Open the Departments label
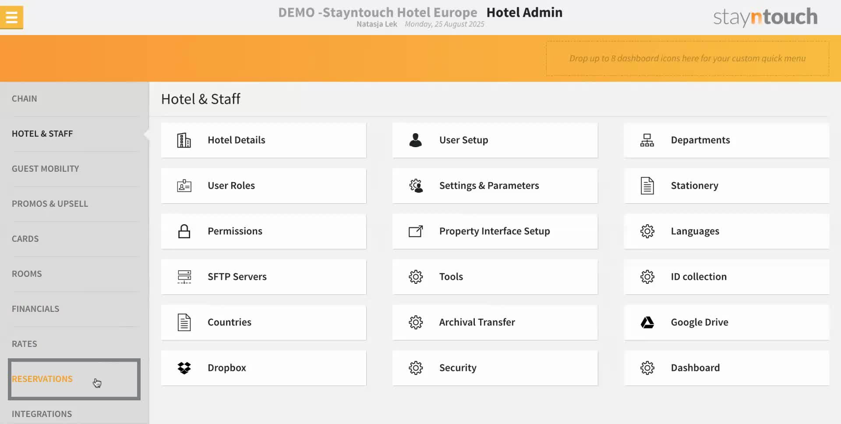The height and width of the screenshot is (424, 841). tap(700, 140)
